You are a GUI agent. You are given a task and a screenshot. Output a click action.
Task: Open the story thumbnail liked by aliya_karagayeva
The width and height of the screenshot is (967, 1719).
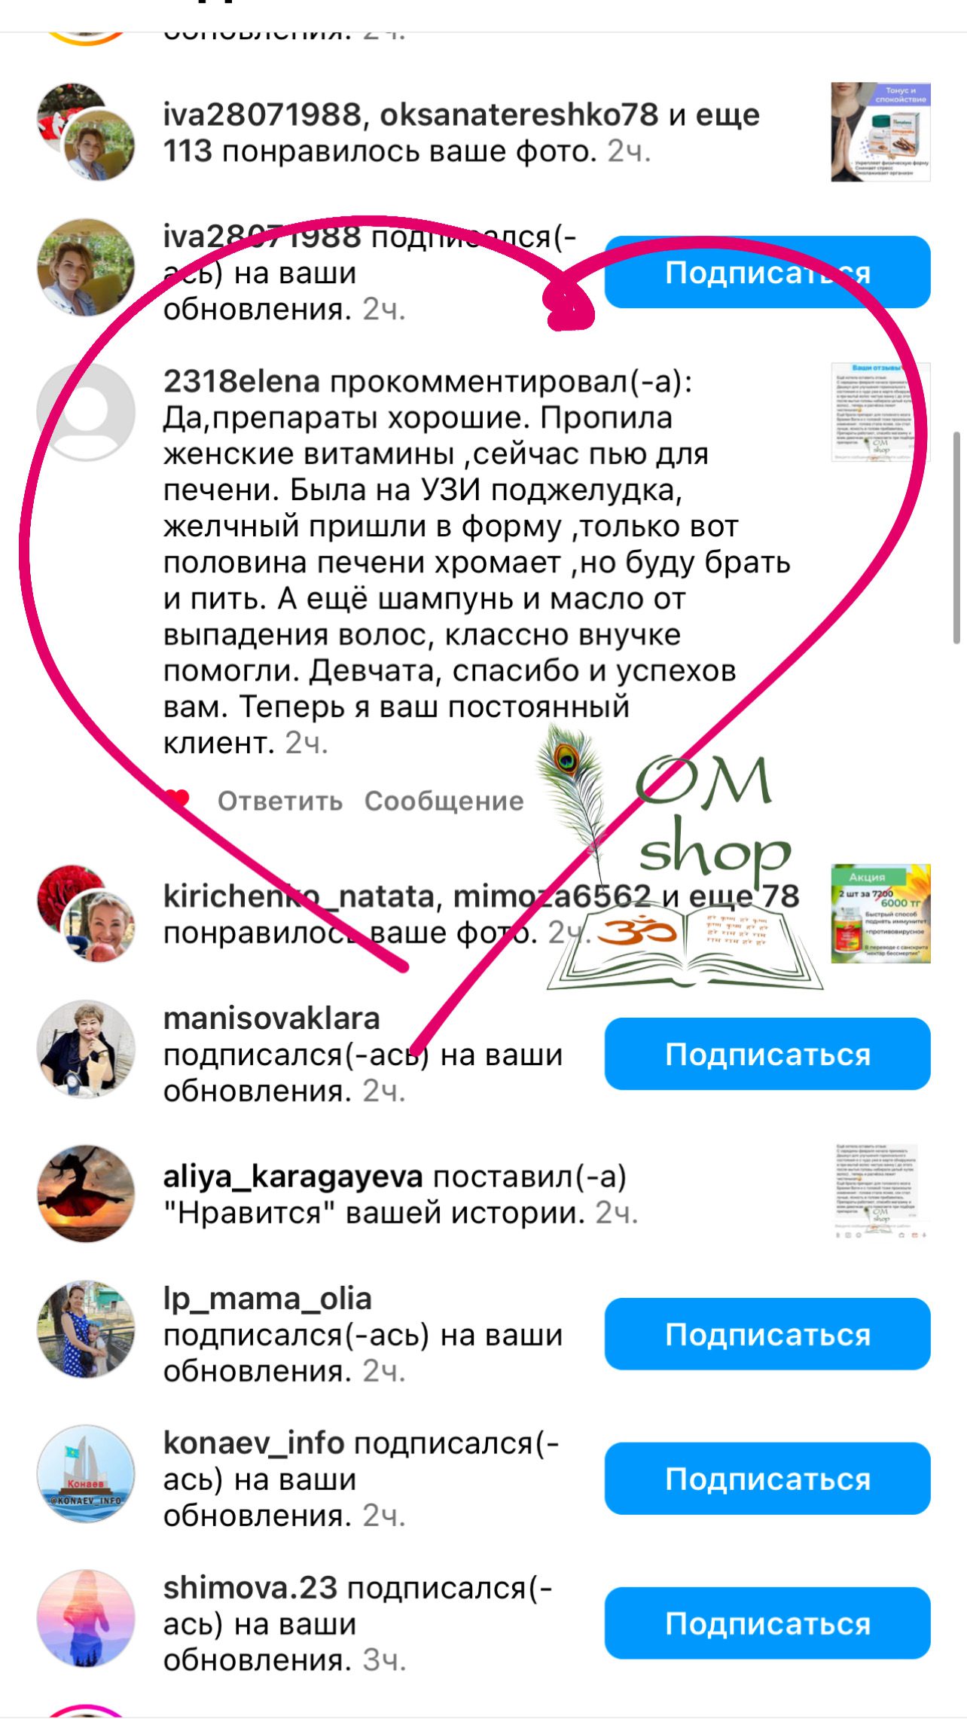click(x=880, y=1190)
